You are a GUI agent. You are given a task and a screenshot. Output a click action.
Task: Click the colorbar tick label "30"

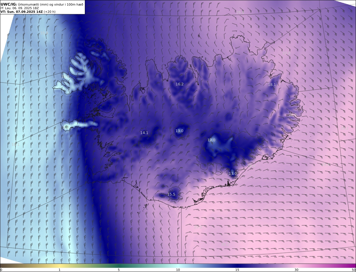[x=296, y=270]
